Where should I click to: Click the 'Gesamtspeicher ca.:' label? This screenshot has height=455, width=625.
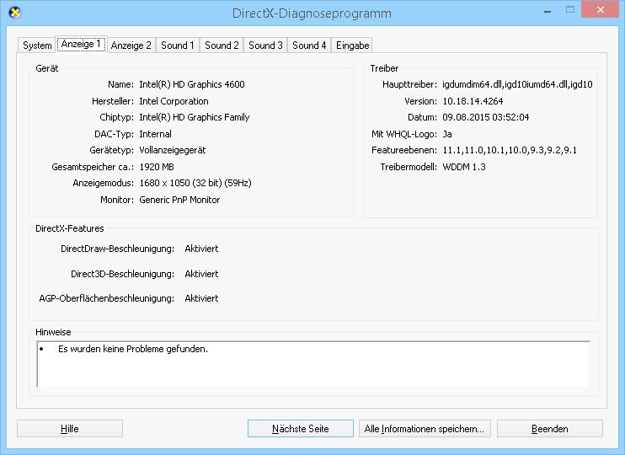(93, 167)
